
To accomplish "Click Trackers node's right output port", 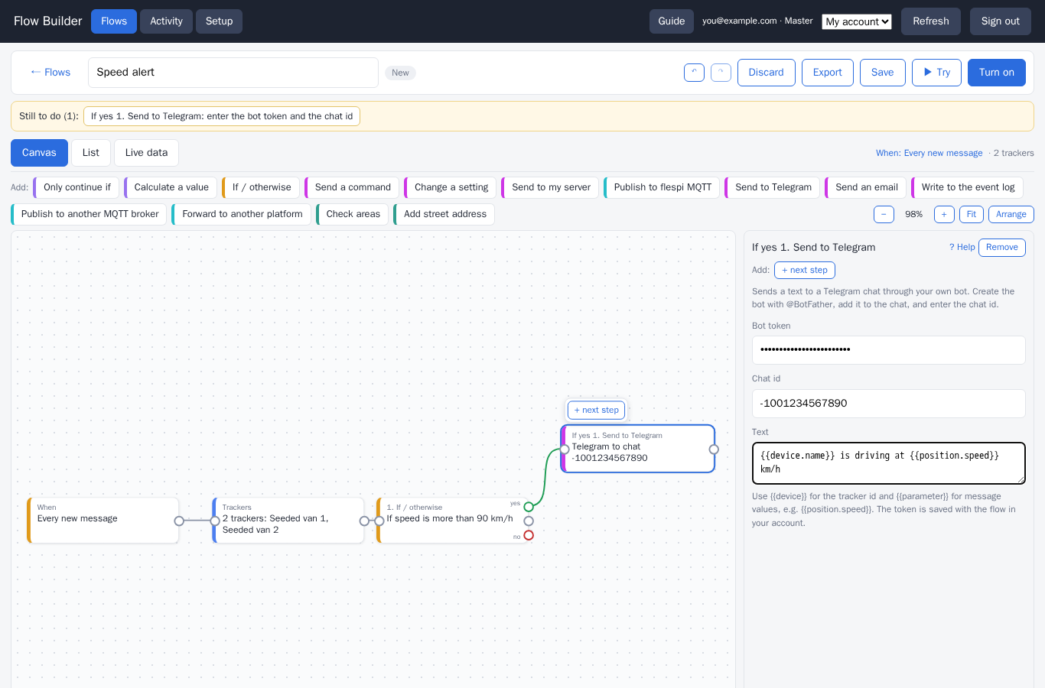I will pyautogui.click(x=364, y=521).
